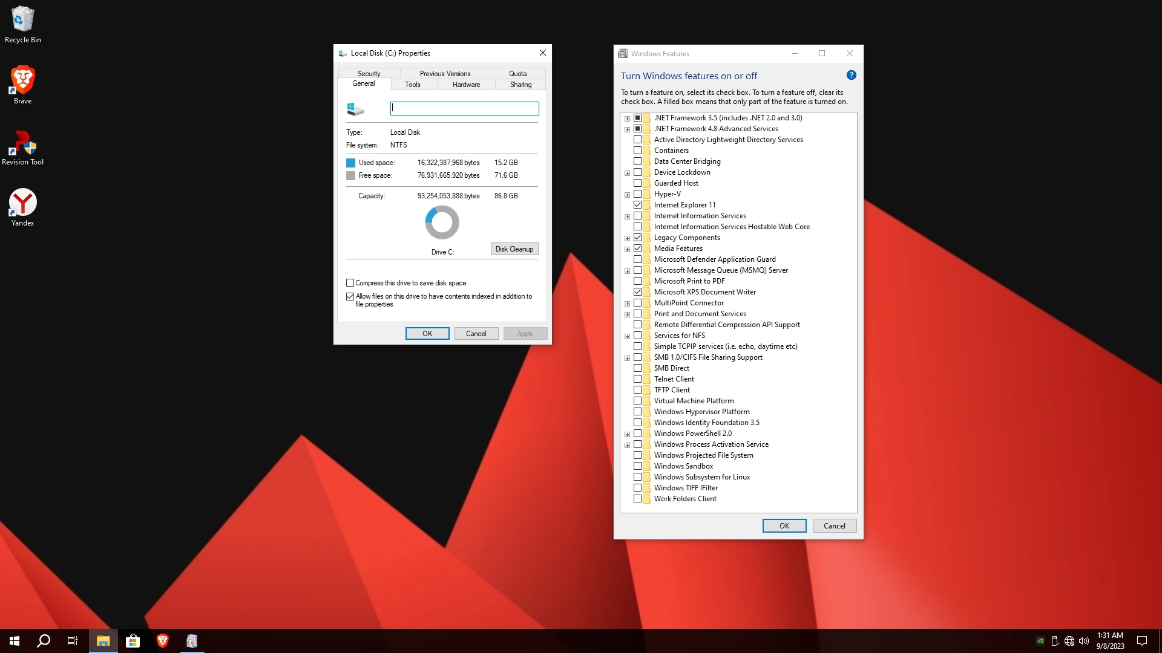The height and width of the screenshot is (653, 1162).
Task: Click the File Explorer taskbar icon
Action: pyautogui.click(x=103, y=641)
